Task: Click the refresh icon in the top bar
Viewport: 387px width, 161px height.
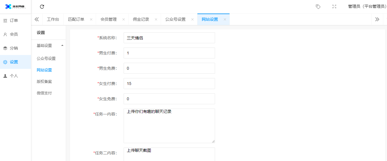Action: [x=42, y=7]
